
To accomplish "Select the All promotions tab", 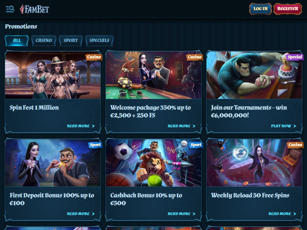I will coord(17,40).
